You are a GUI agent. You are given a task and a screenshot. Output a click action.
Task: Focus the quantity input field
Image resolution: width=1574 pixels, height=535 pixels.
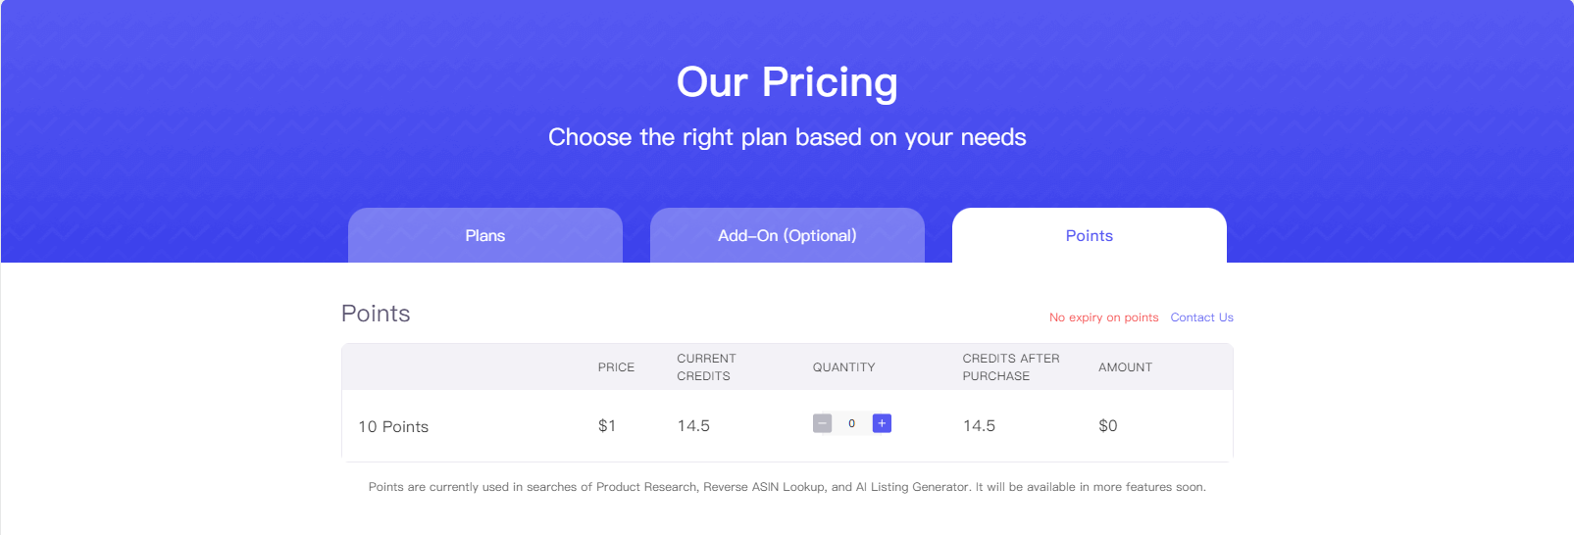tap(852, 423)
